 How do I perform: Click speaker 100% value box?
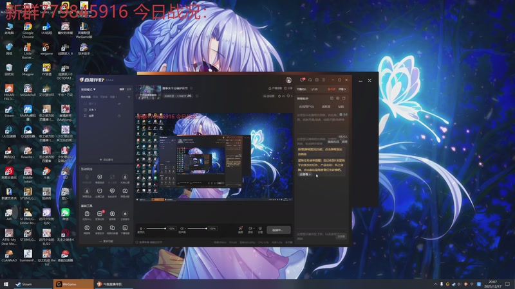212,229
